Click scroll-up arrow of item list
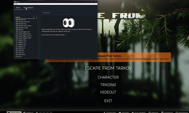Viewport: 189px width, 113px height. pyautogui.click(x=37, y=16)
